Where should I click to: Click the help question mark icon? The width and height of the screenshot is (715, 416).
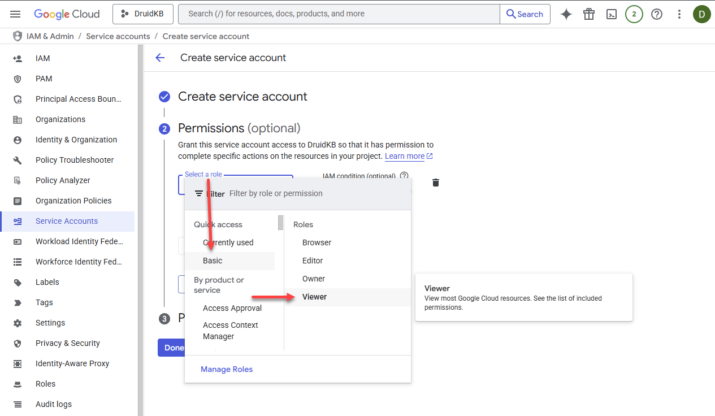pyautogui.click(x=657, y=14)
